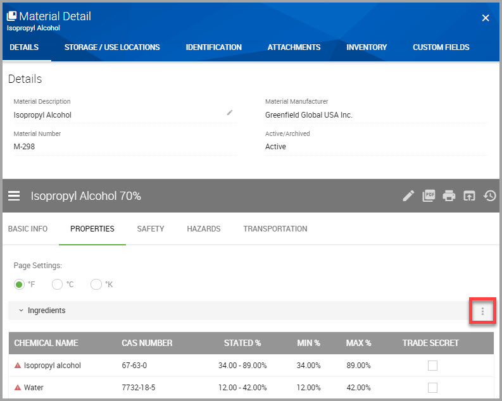
Task: Click CAS number 67-63-0
Action: 134,366
